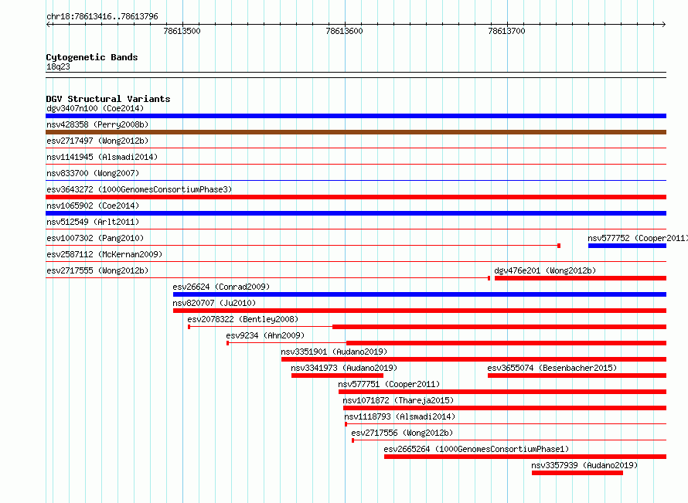Select esv9234 (Ahn2009) label

pyautogui.click(x=265, y=335)
